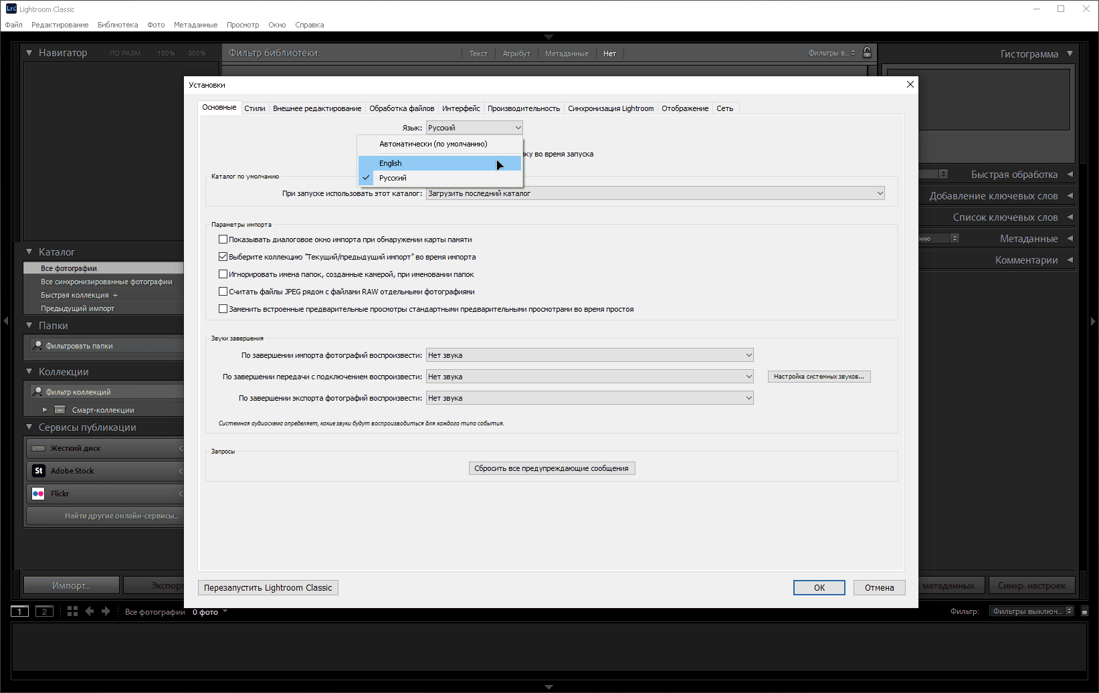1099x693 pixels.
Task: Click Найти другие онлайн-сервисы button
Action: coord(106,516)
